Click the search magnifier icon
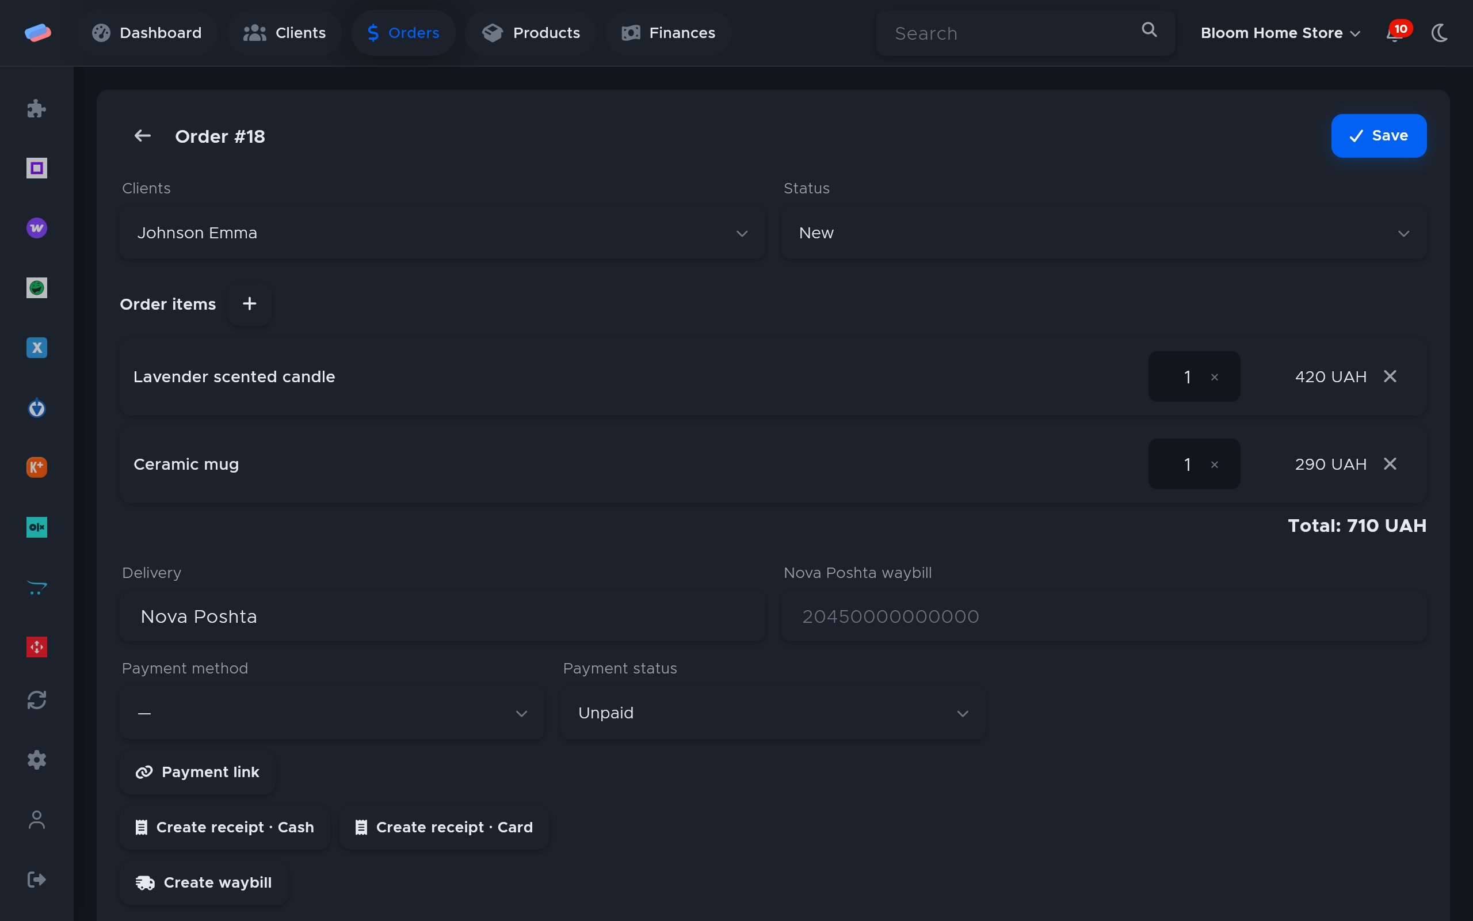1473x921 pixels. click(x=1149, y=30)
